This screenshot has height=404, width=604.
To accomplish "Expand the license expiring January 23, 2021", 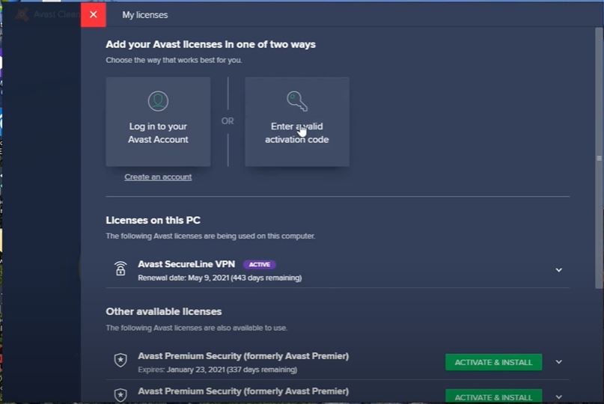I will point(558,362).
